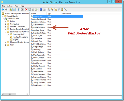The height and width of the screenshot is (101, 124).
Task: Open the Help question mark icon
Action: point(41,10)
